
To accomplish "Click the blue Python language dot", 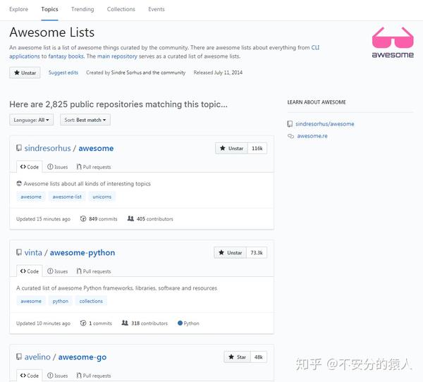I will click(180, 323).
